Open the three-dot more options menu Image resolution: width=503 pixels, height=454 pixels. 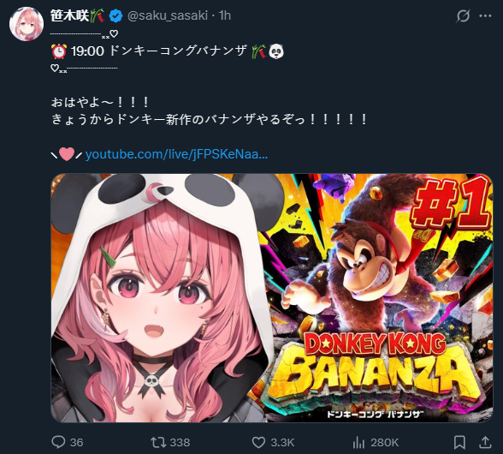[x=485, y=15]
